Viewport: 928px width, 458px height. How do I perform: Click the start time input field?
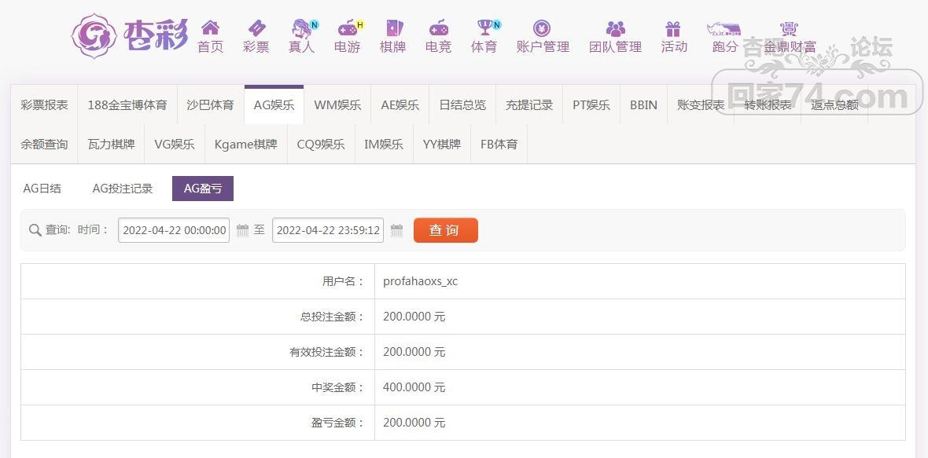[174, 231]
